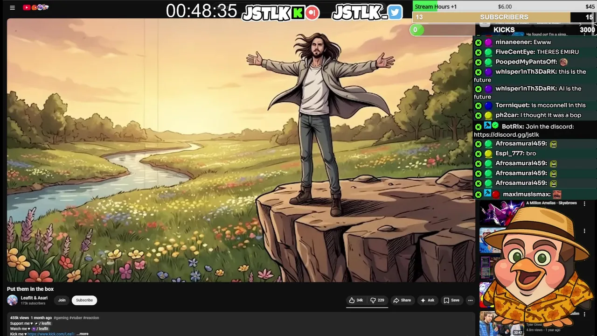The image size is (597, 336).
Task: Click the Ask button
Action: coord(427,300)
